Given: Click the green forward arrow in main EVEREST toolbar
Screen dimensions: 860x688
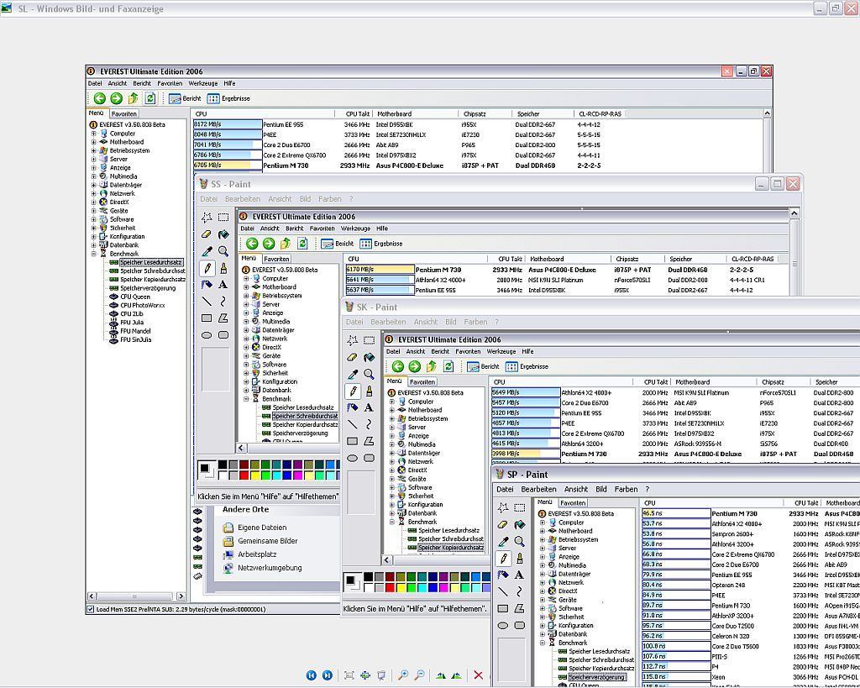Looking at the screenshot, I should tap(116, 98).
